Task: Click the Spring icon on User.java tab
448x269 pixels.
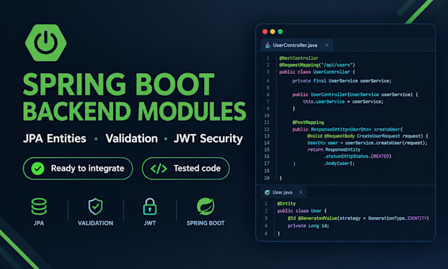Action: click(x=267, y=193)
